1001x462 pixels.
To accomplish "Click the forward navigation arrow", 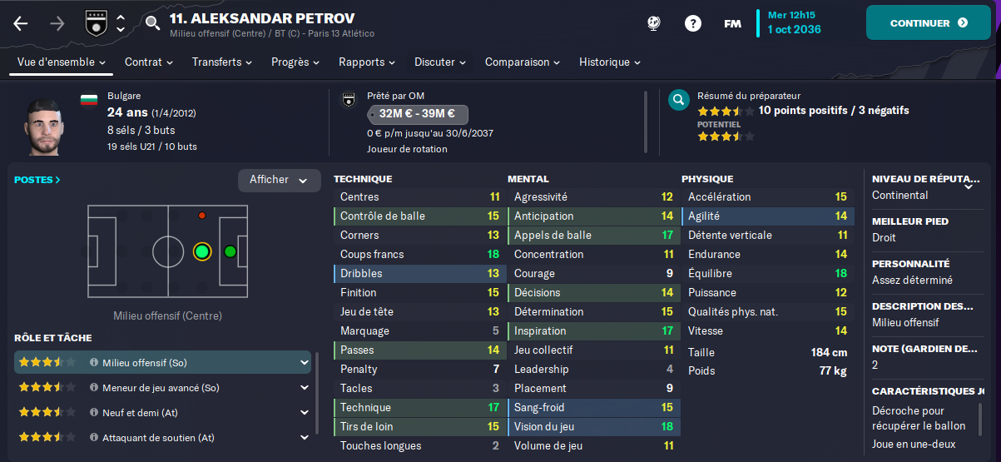I will (x=57, y=23).
